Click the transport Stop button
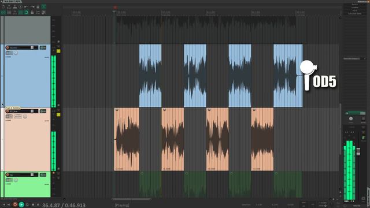370x208 pixels. pyautogui.click(x=33, y=205)
